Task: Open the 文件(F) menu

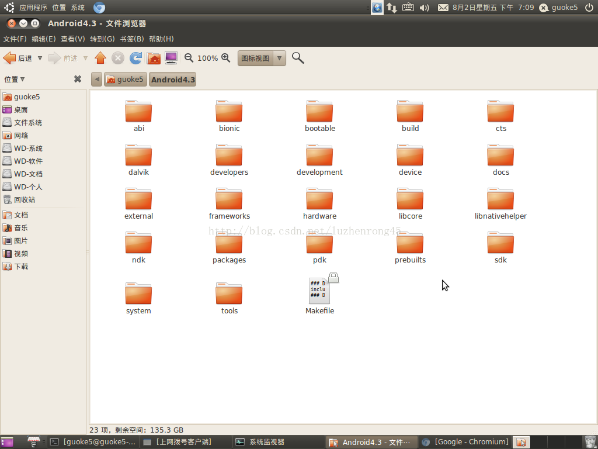Action: [x=15, y=39]
